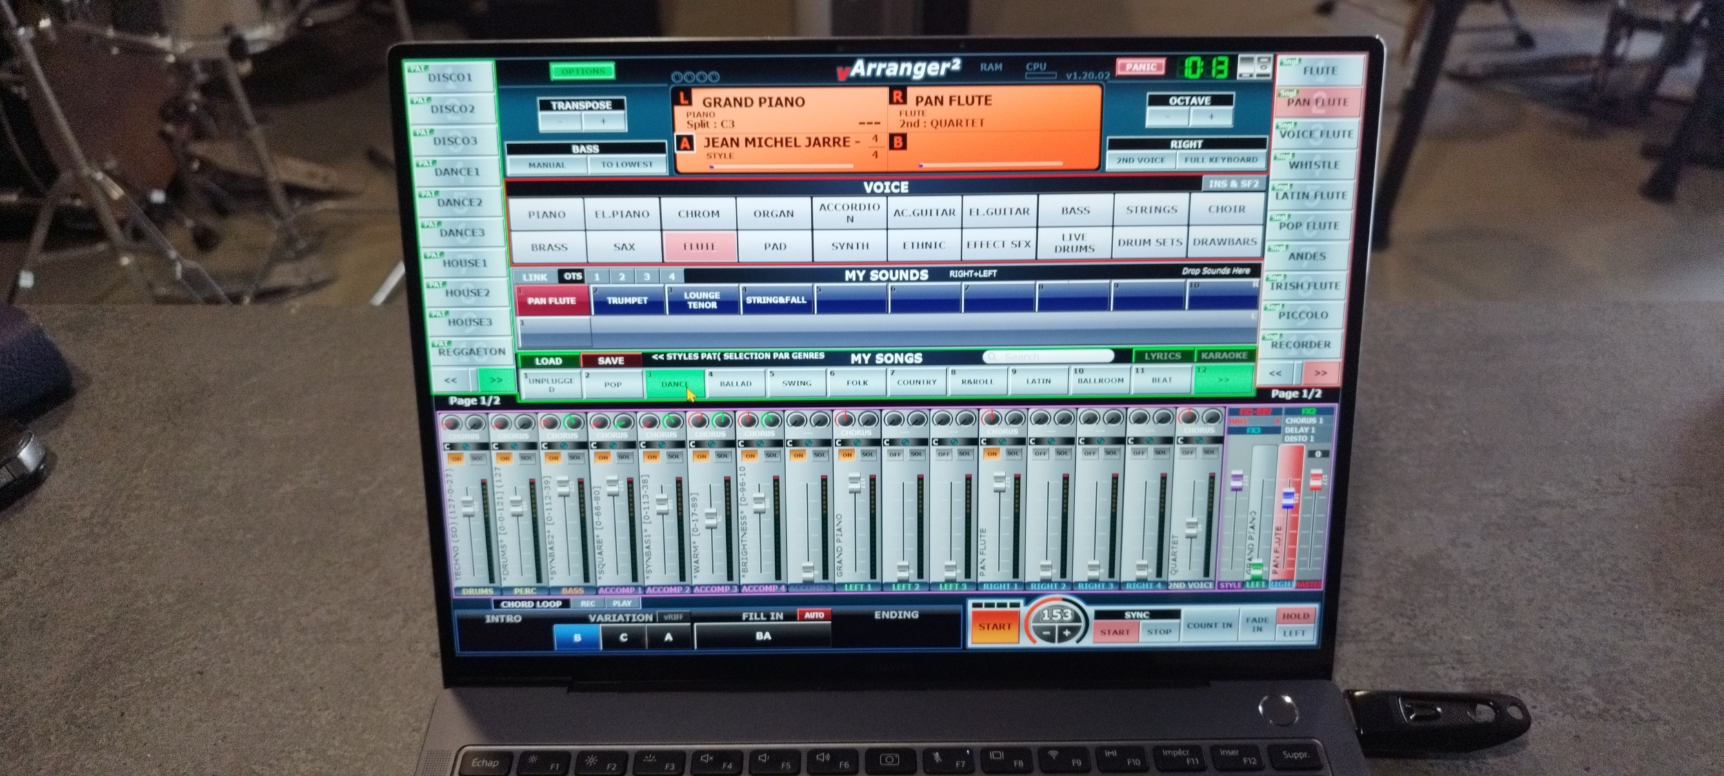The image size is (1724, 776).
Task: Mute the DRUMS channel with ON button
Action: (456, 459)
